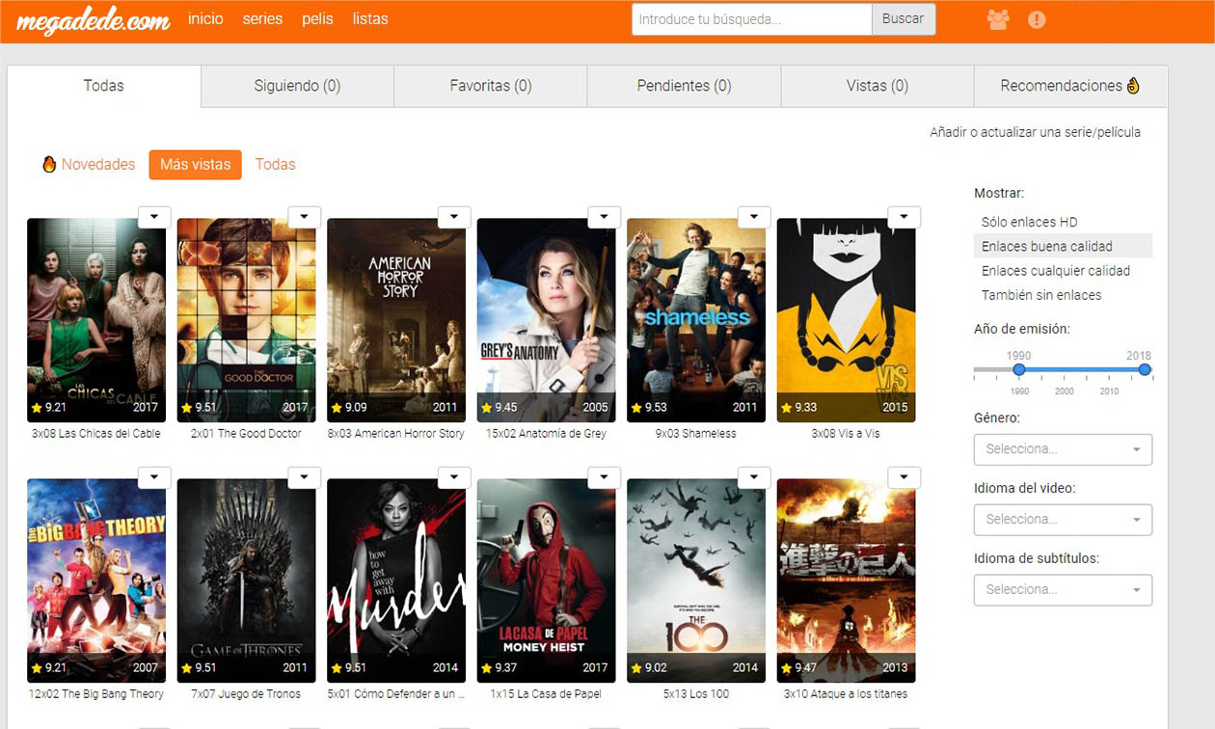Click the hand emoji icon beside Recomendaciones
This screenshot has height=729, width=1215.
click(x=1133, y=86)
